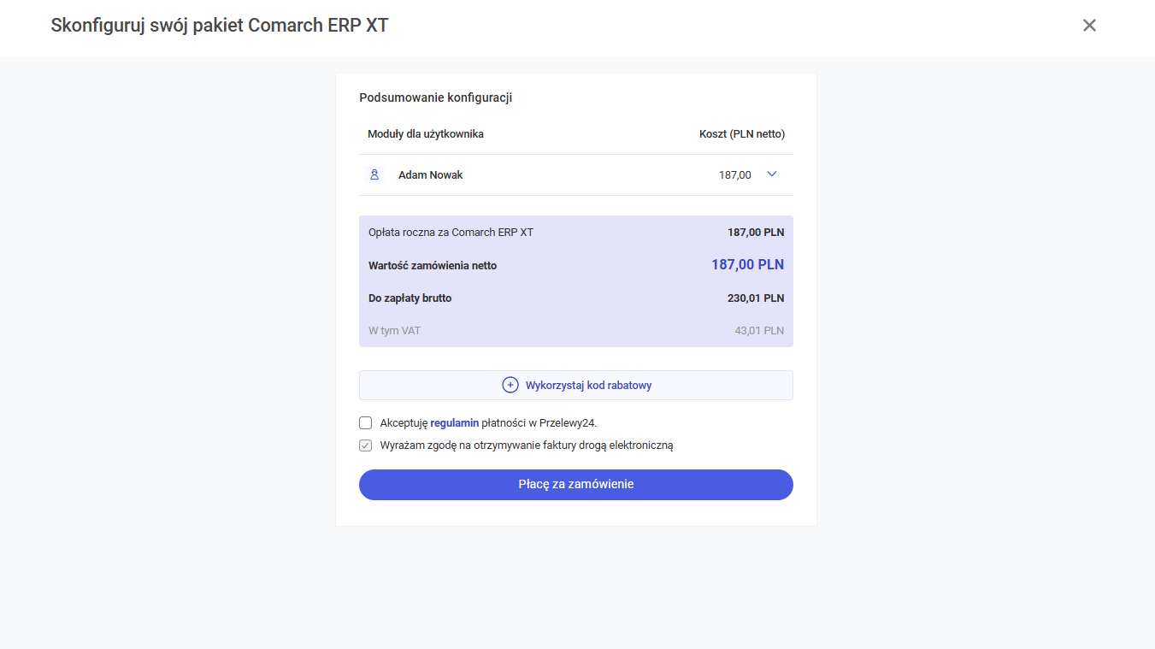This screenshot has width=1155, height=649.
Task: Click the 43,01 PLN VAT amount
Action: coord(758,331)
